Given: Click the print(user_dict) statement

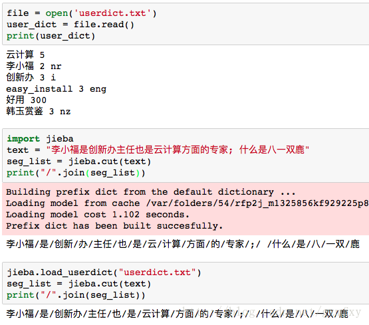Looking at the screenshot, I should click(51, 36).
